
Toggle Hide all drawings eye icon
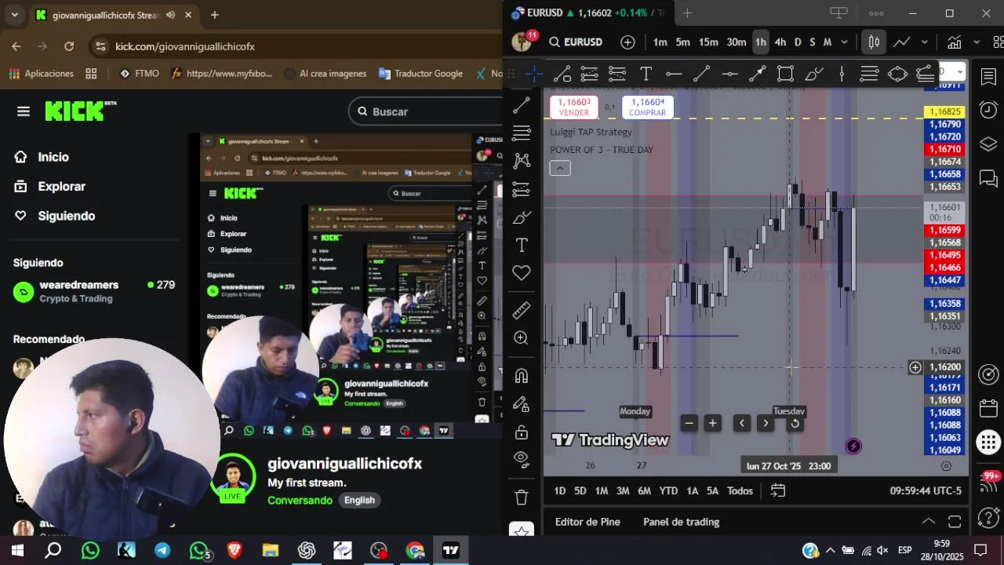(522, 459)
